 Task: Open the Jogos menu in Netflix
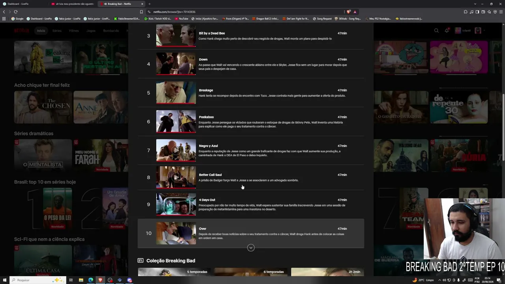91,31
